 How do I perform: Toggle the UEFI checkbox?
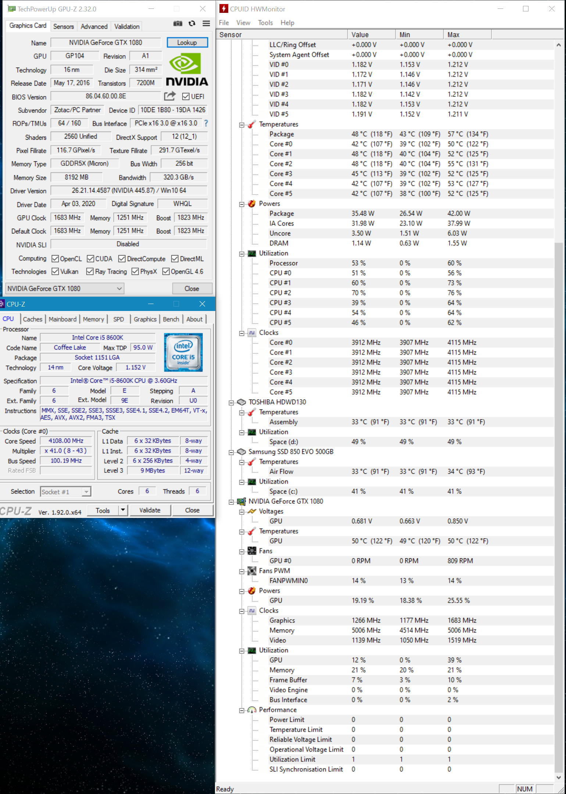(x=186, y=96)
